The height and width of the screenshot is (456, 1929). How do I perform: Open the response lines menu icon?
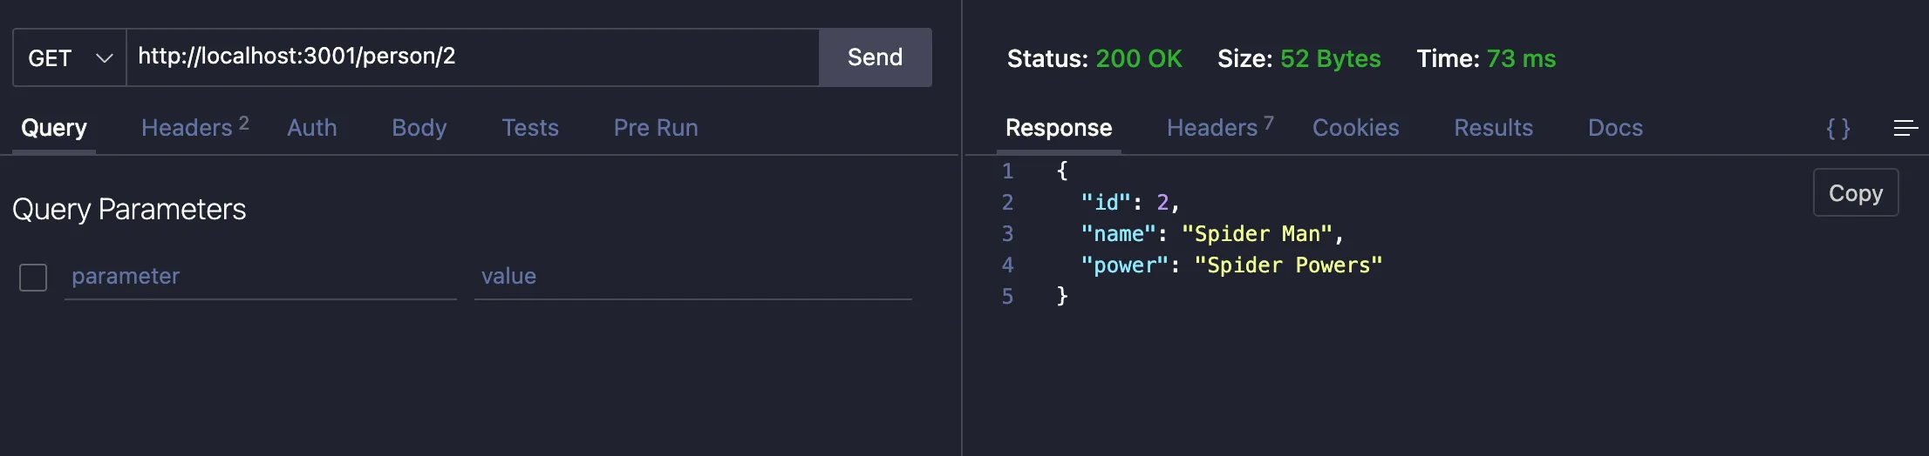(1905, 128)
